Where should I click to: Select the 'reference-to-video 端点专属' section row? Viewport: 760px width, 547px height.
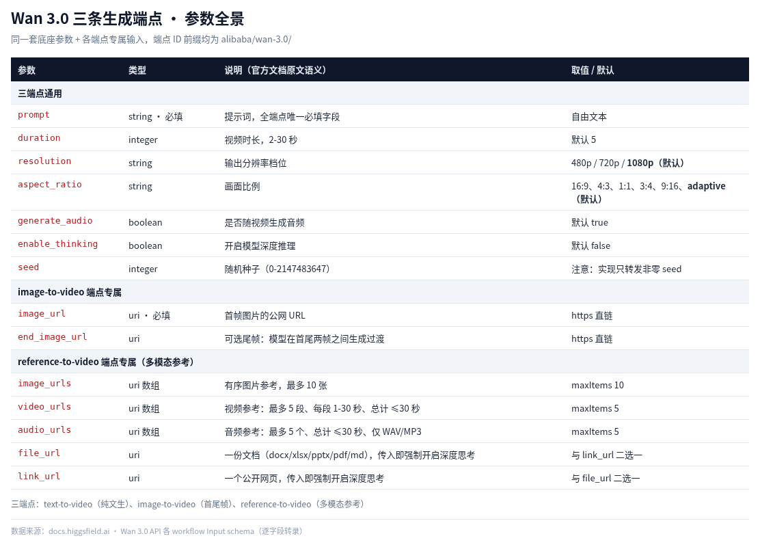click(380, 362)
